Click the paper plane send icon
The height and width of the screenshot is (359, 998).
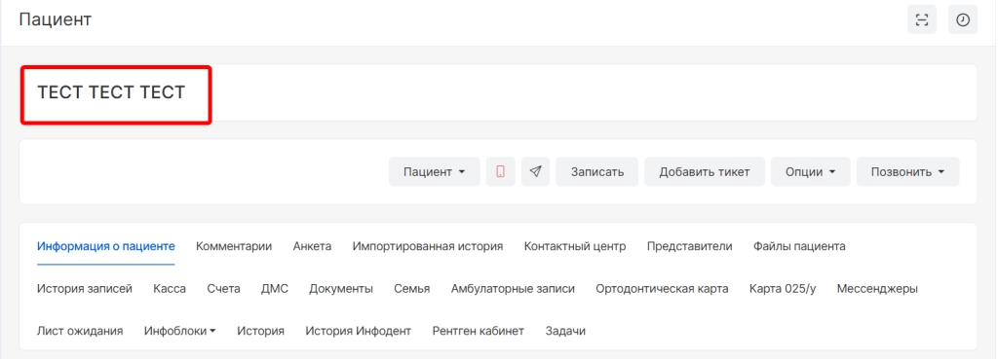[535, 171]
